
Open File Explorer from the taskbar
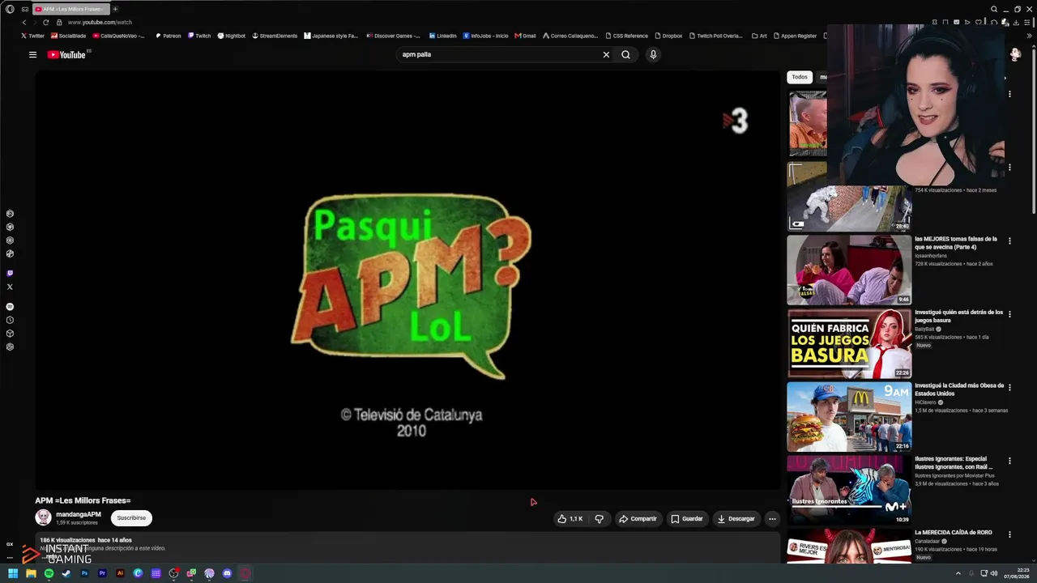click(31, 573)
